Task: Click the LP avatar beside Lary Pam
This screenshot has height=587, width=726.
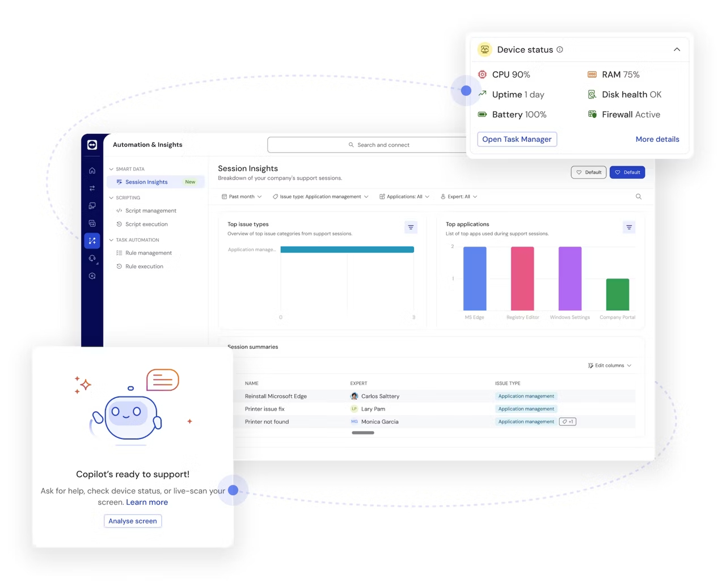Action: 354,409
